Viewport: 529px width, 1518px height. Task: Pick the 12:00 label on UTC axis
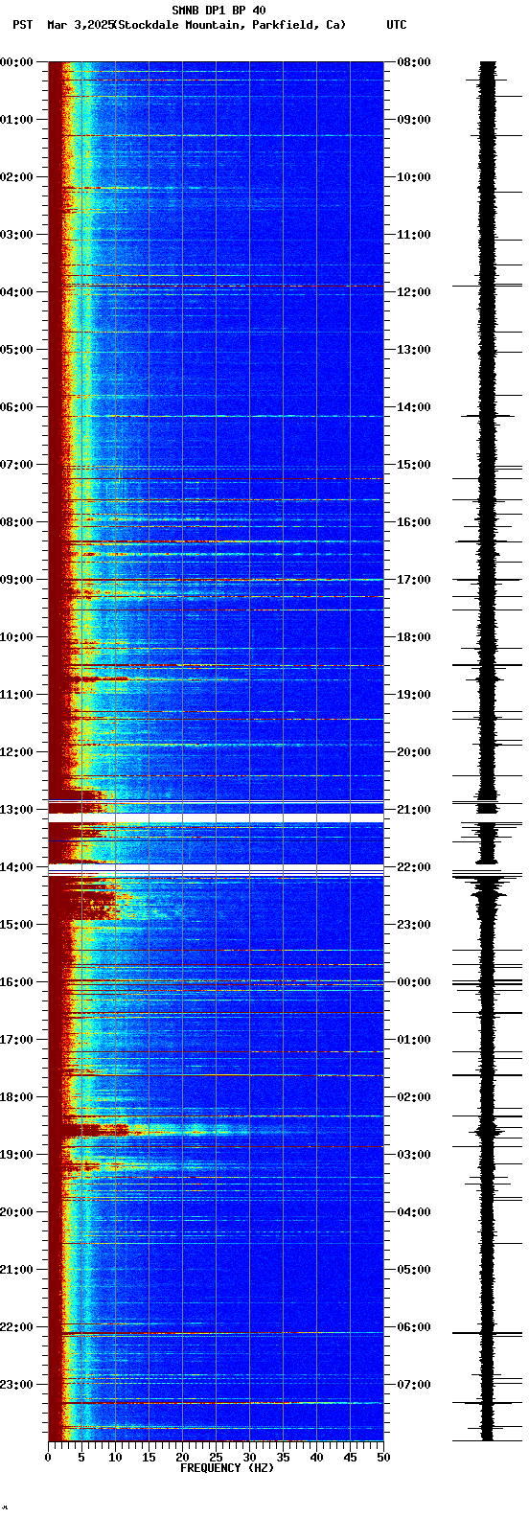coord(413,292)
